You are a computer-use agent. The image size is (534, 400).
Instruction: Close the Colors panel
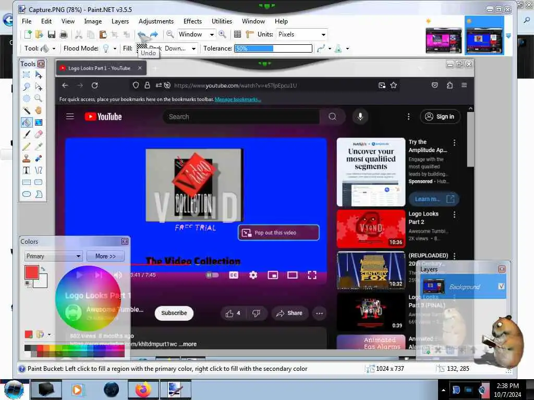[x=125, y=241]
